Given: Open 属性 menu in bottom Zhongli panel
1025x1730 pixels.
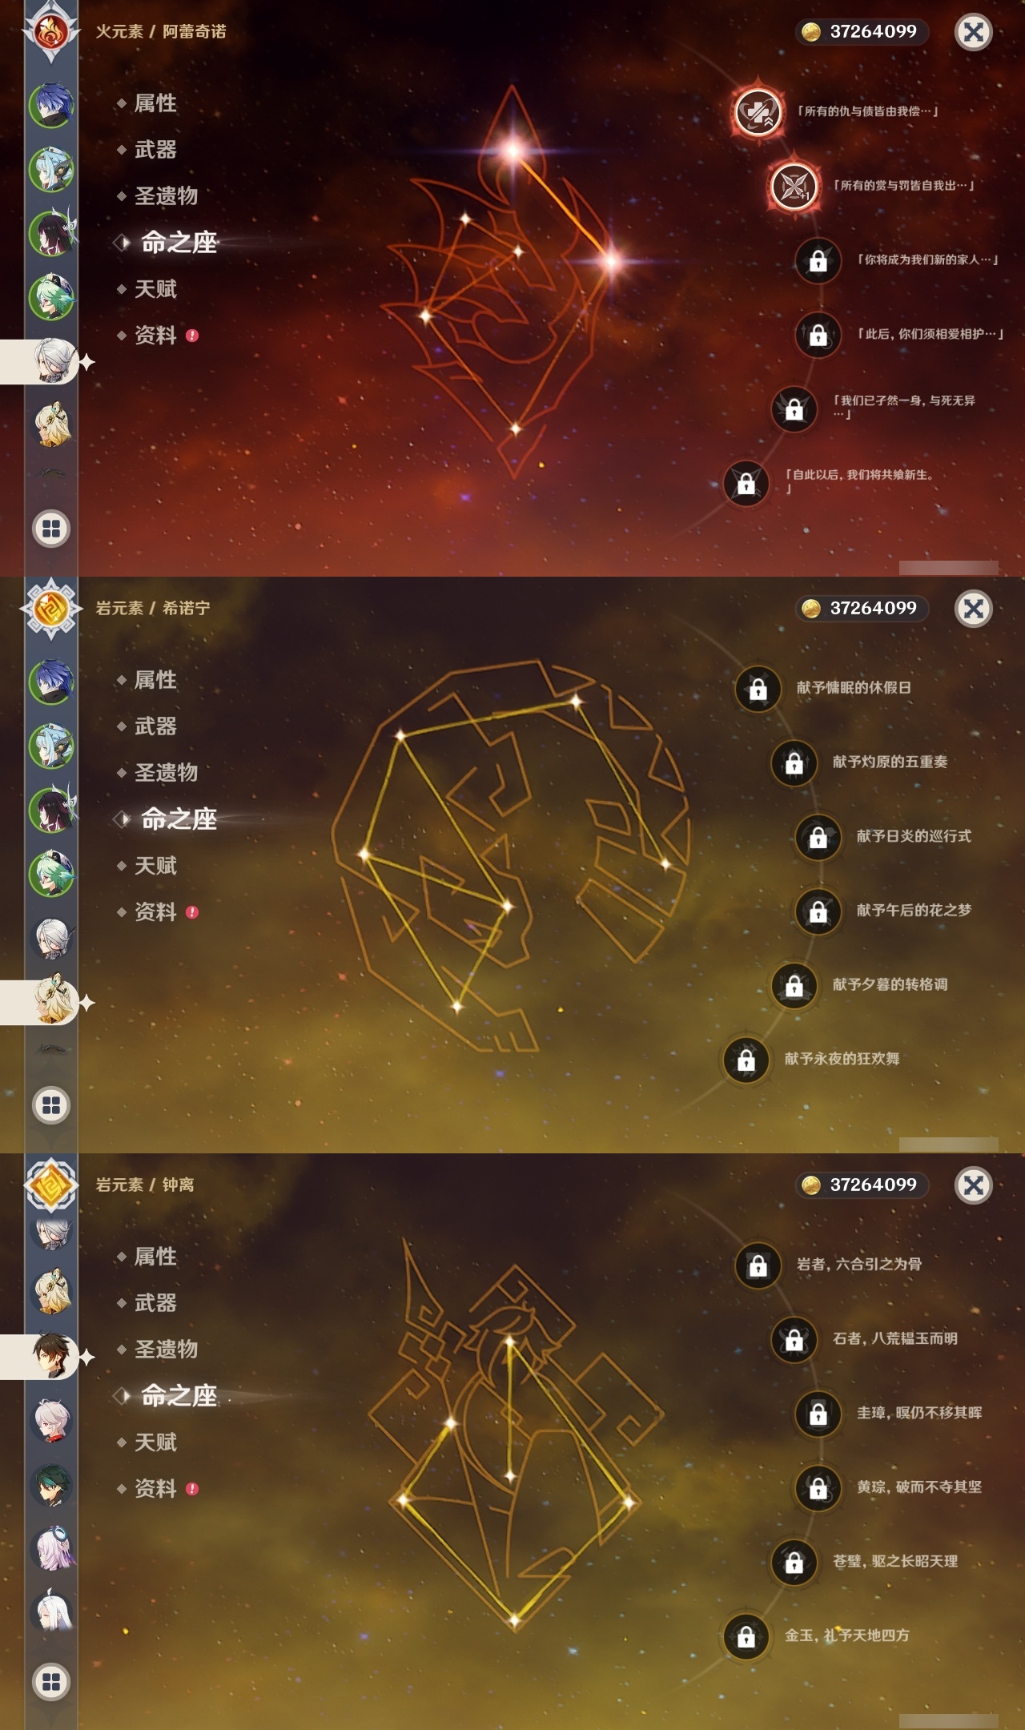Looking at the screenshot, I should 155,1257.
